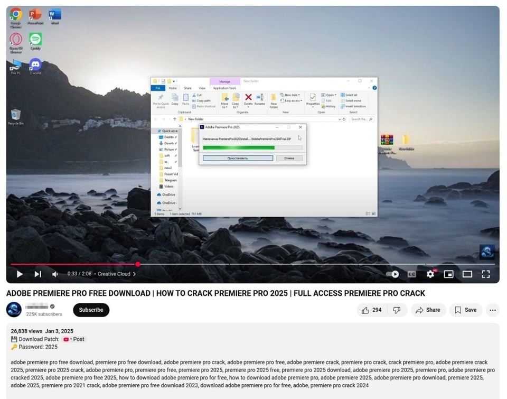Enable theater mode view
The width and height of the screenshot is (507, 399).
467,274
